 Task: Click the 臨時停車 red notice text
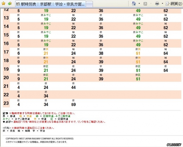pos(42,113)
